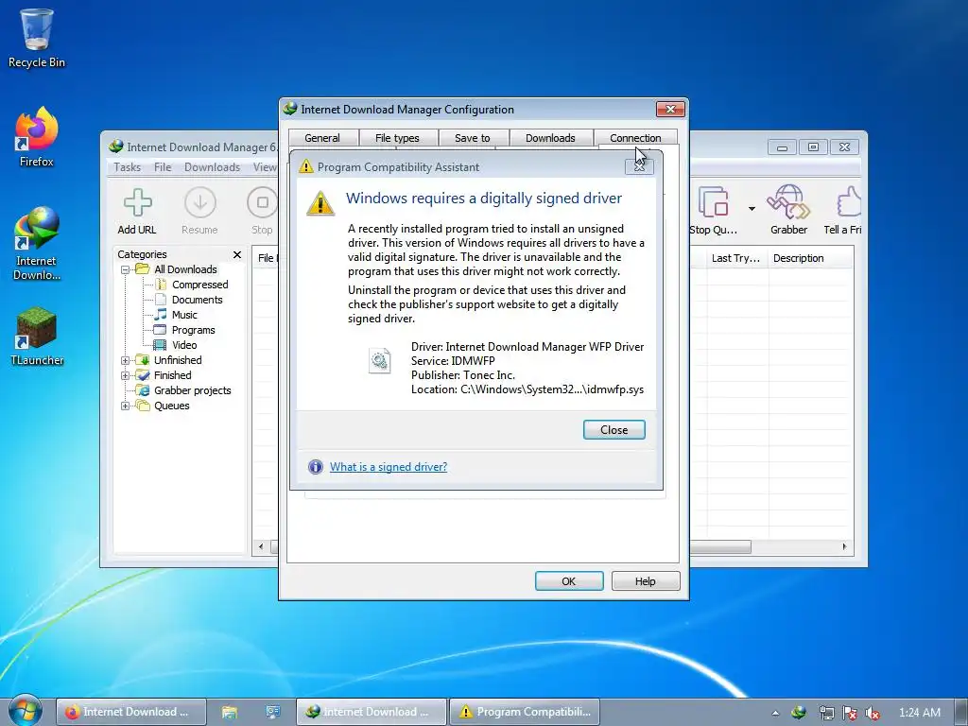Expand the Finished tree node
Image resolution: width=968 pixels, height=726 pixels.
pos(125,375)
